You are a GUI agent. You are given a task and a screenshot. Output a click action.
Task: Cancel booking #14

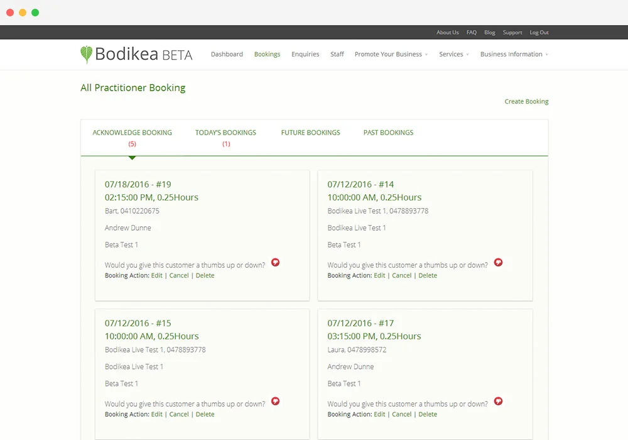(x=401, y=275)
